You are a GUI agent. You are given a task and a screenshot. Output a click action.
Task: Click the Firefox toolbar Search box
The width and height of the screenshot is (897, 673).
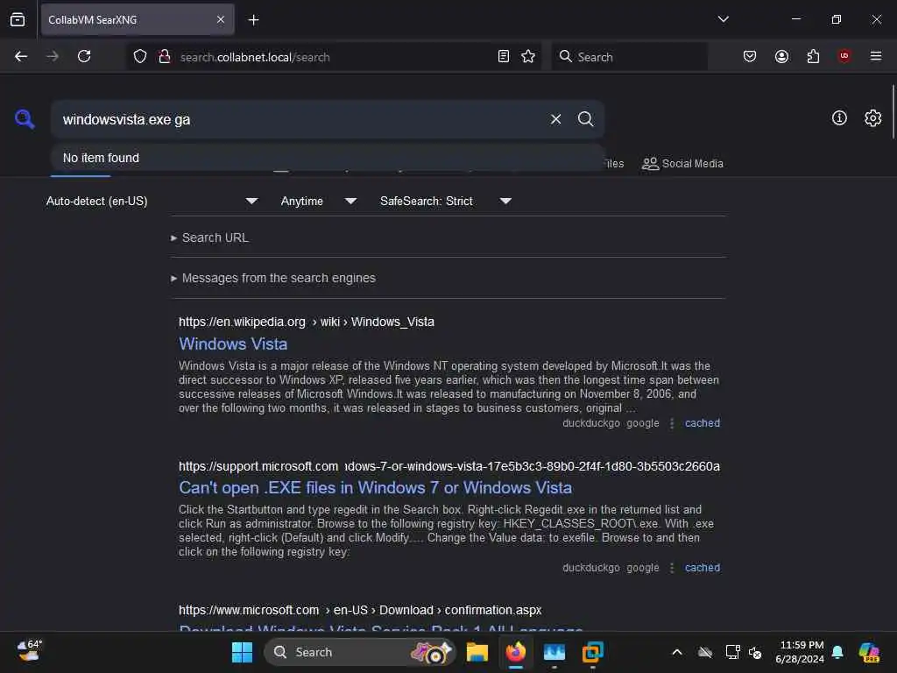629,57
